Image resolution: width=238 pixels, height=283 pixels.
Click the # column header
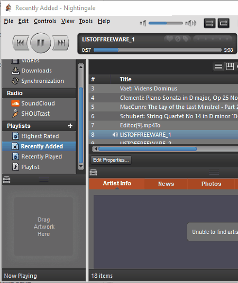(93, 79)
